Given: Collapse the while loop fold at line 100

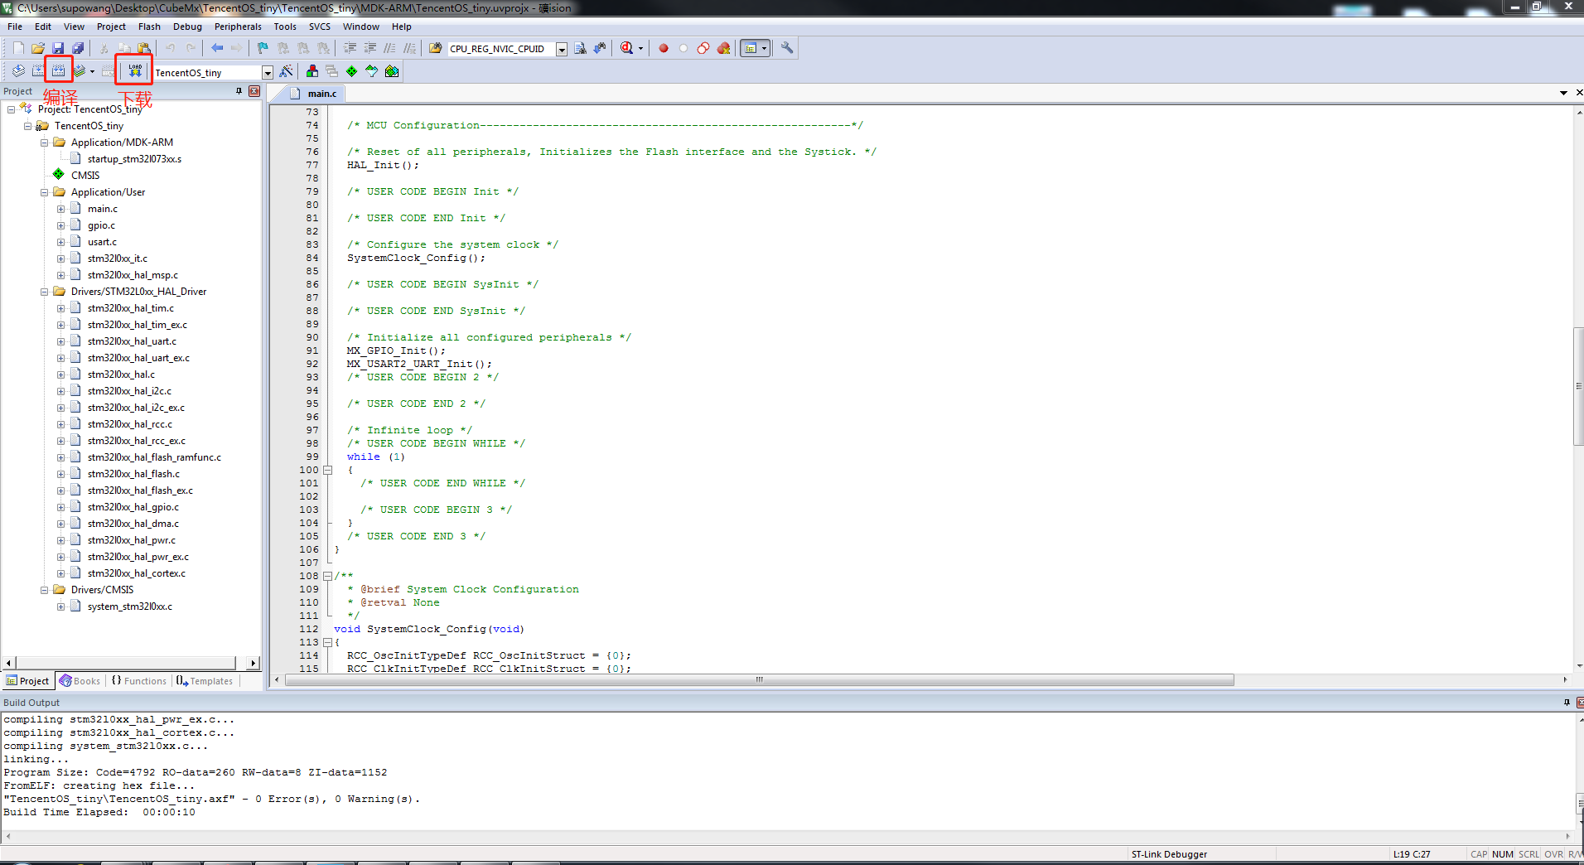Looking at the screenshot, I should tap(327, 470).
